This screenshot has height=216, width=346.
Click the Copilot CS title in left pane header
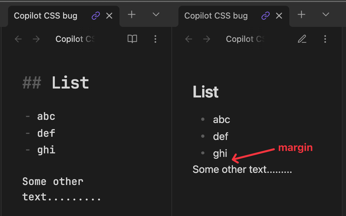[x=75, y=39]
